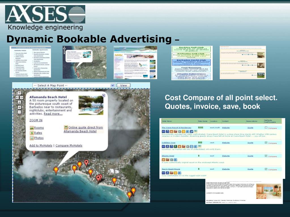
Task: Open The Crane Resort & Residences link
Action: [176, 128]
